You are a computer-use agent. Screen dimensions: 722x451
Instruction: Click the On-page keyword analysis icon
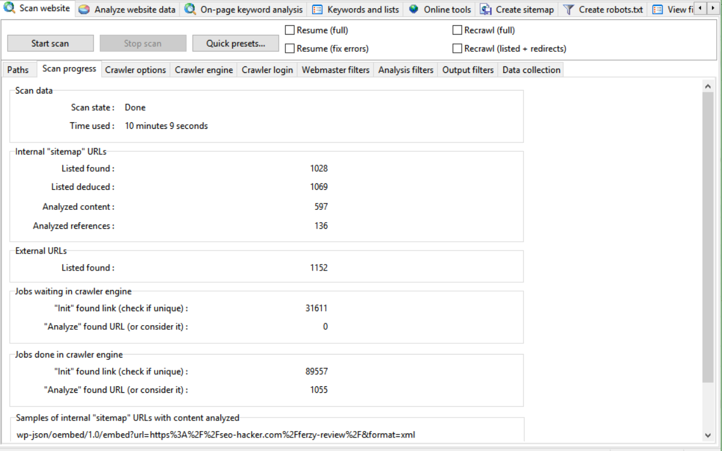click(x=190, y=9)
